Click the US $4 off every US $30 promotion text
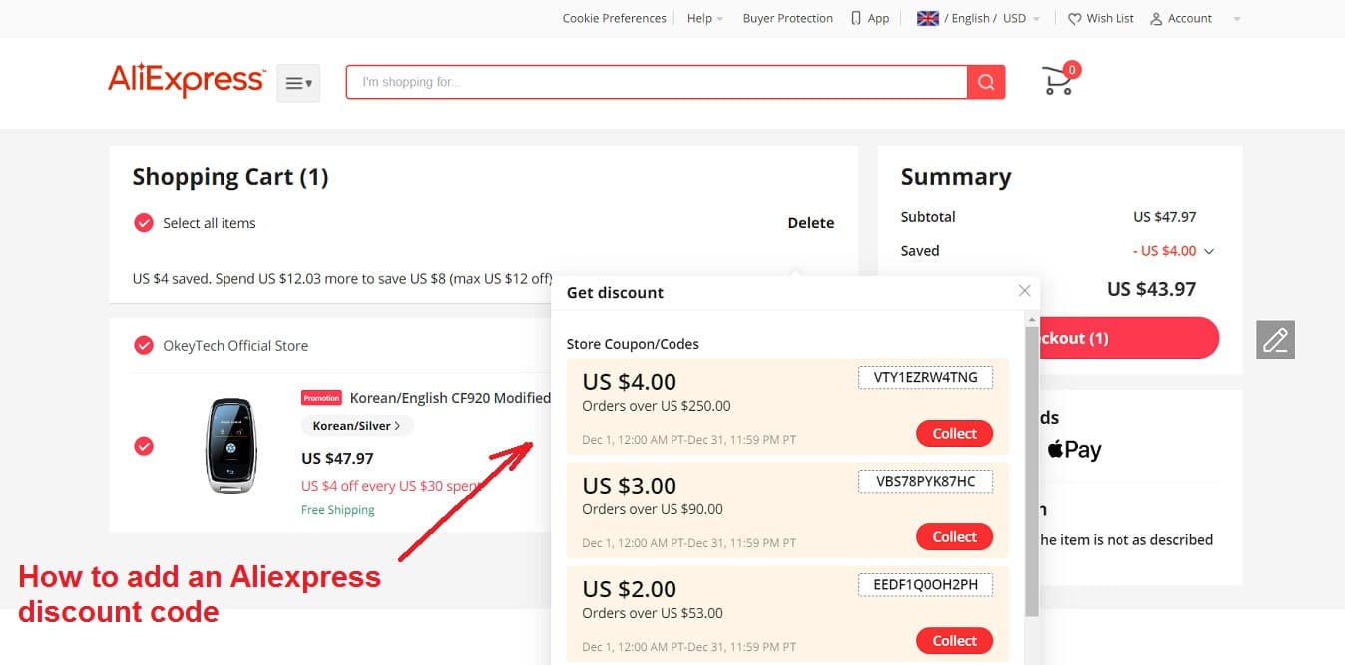The height and width of the screenshot is (665, 1345). (392, 486)
